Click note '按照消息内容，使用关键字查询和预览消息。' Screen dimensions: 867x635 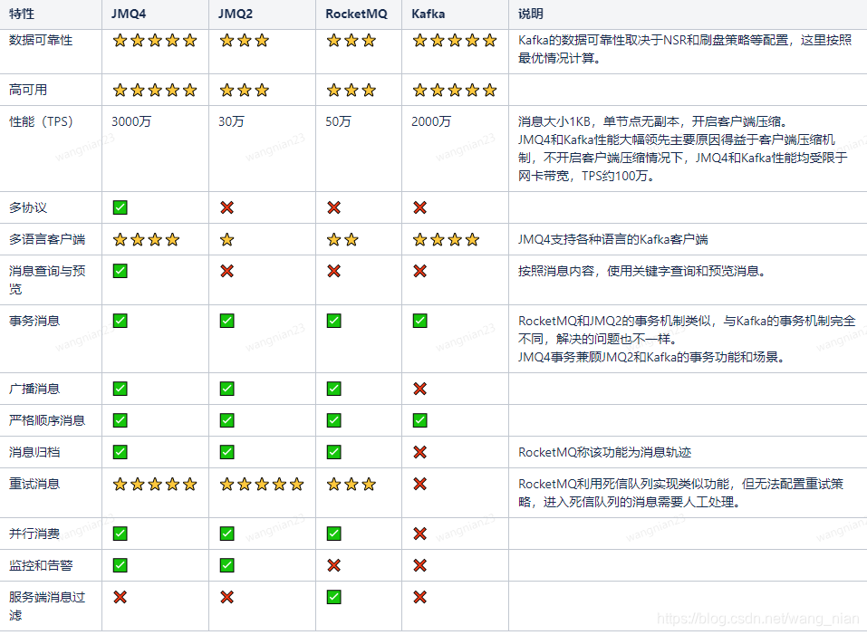coord(641,271)
